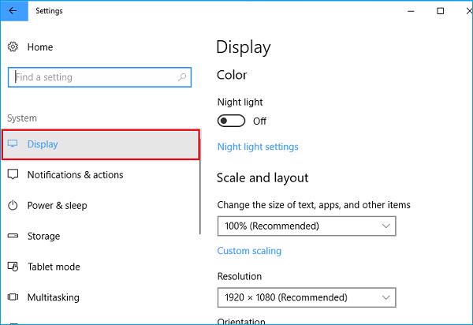Click the Multitasking icon in the sidebar
Image resolution: width=473 pixels, height=325 pixels.
[13, 297]
